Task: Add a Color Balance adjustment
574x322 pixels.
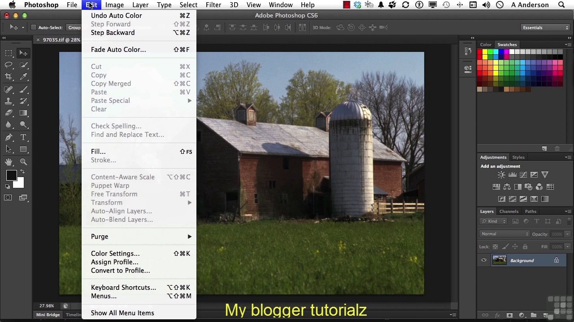Action: tap(507, 187)
